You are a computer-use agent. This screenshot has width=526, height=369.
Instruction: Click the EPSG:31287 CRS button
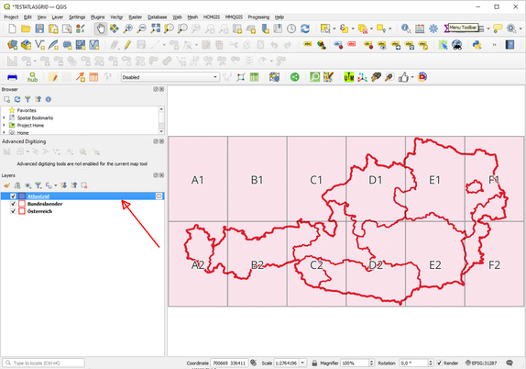point(481,363)
